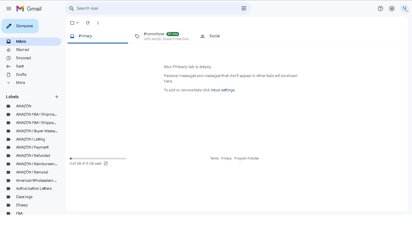412x241 pixels.
Task: Switch to the Promotions tab
Action: click(163, 36)
